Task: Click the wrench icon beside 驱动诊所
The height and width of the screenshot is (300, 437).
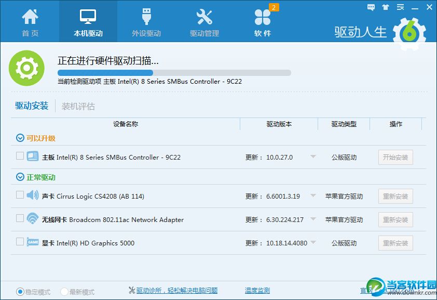Action: [x=132, y=290]
